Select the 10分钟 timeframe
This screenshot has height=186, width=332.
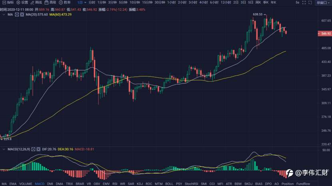[x=135, y=2]
